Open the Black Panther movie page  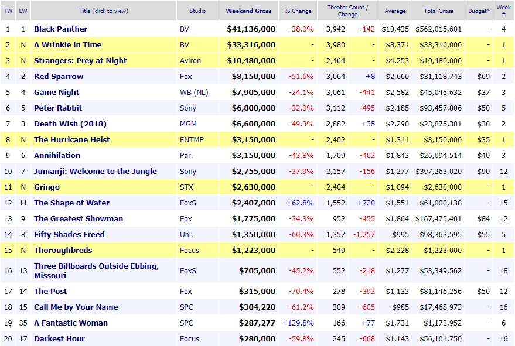[x=61, y=29]
